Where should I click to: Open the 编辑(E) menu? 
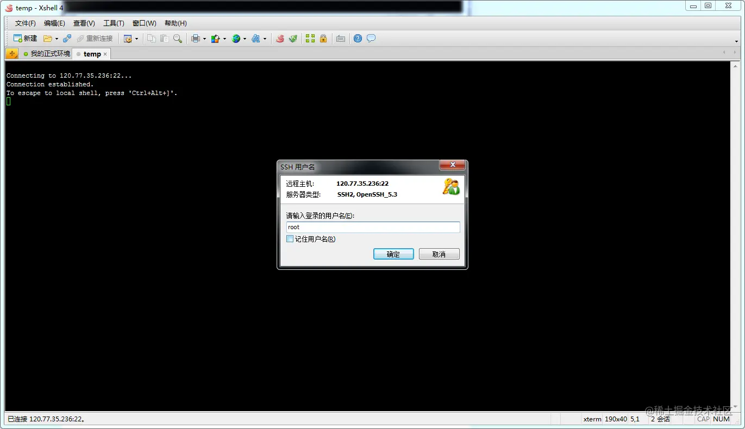click(54, 23)
